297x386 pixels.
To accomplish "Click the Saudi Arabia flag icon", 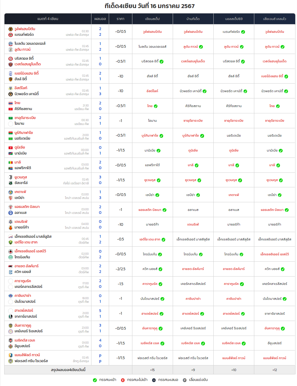I will point(10,118).
